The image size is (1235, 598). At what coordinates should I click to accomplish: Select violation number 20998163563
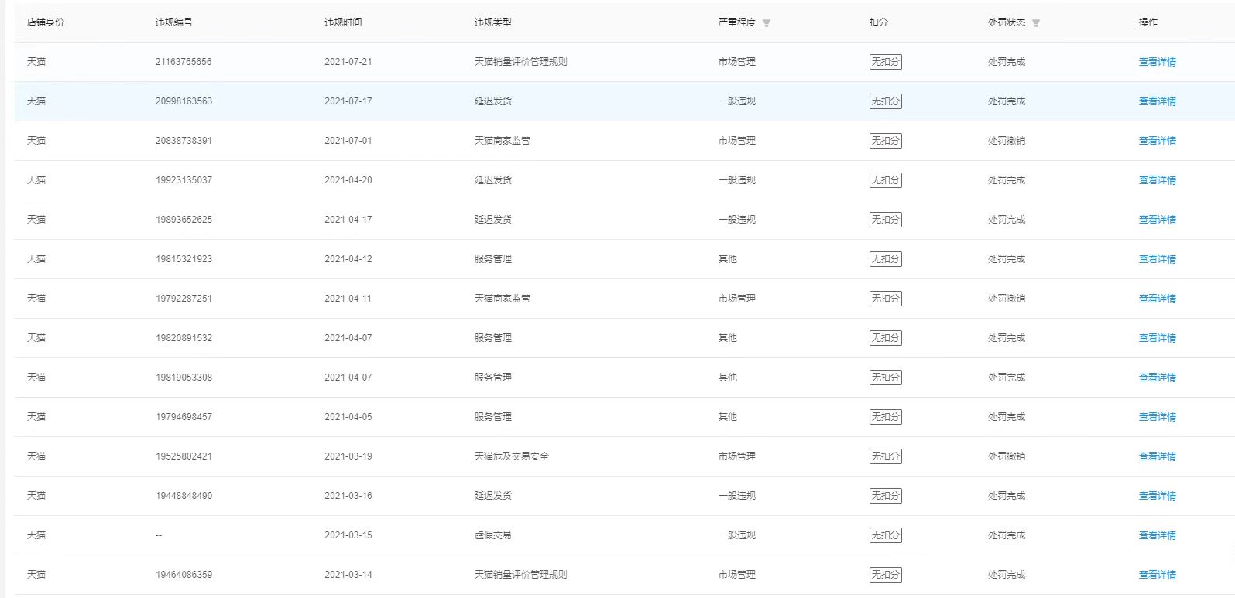click(x=184, y=101)
